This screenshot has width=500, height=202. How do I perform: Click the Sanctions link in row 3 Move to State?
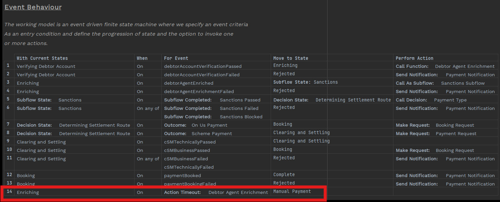[325, 82]
